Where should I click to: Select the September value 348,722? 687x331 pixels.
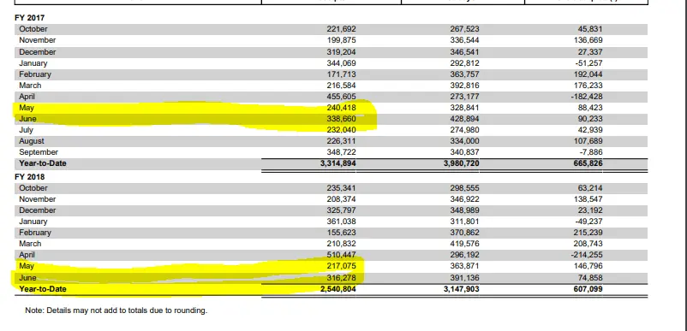pyautogui.click(x=341, y=152)
